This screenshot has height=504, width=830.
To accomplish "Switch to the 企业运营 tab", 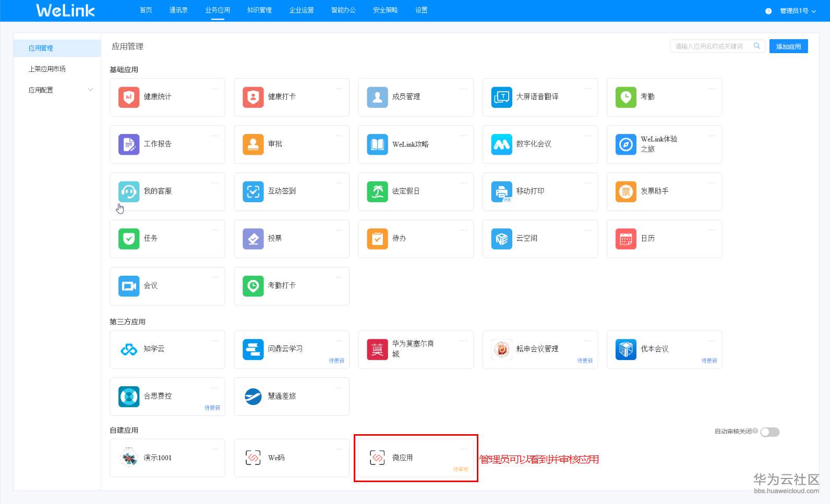I will [302, 10].
